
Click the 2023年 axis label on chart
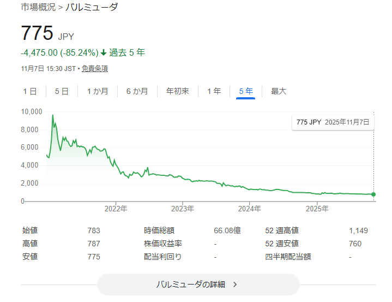[x=183, y=209]
